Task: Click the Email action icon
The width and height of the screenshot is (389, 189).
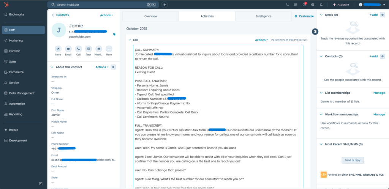Action: pos(68,49)
